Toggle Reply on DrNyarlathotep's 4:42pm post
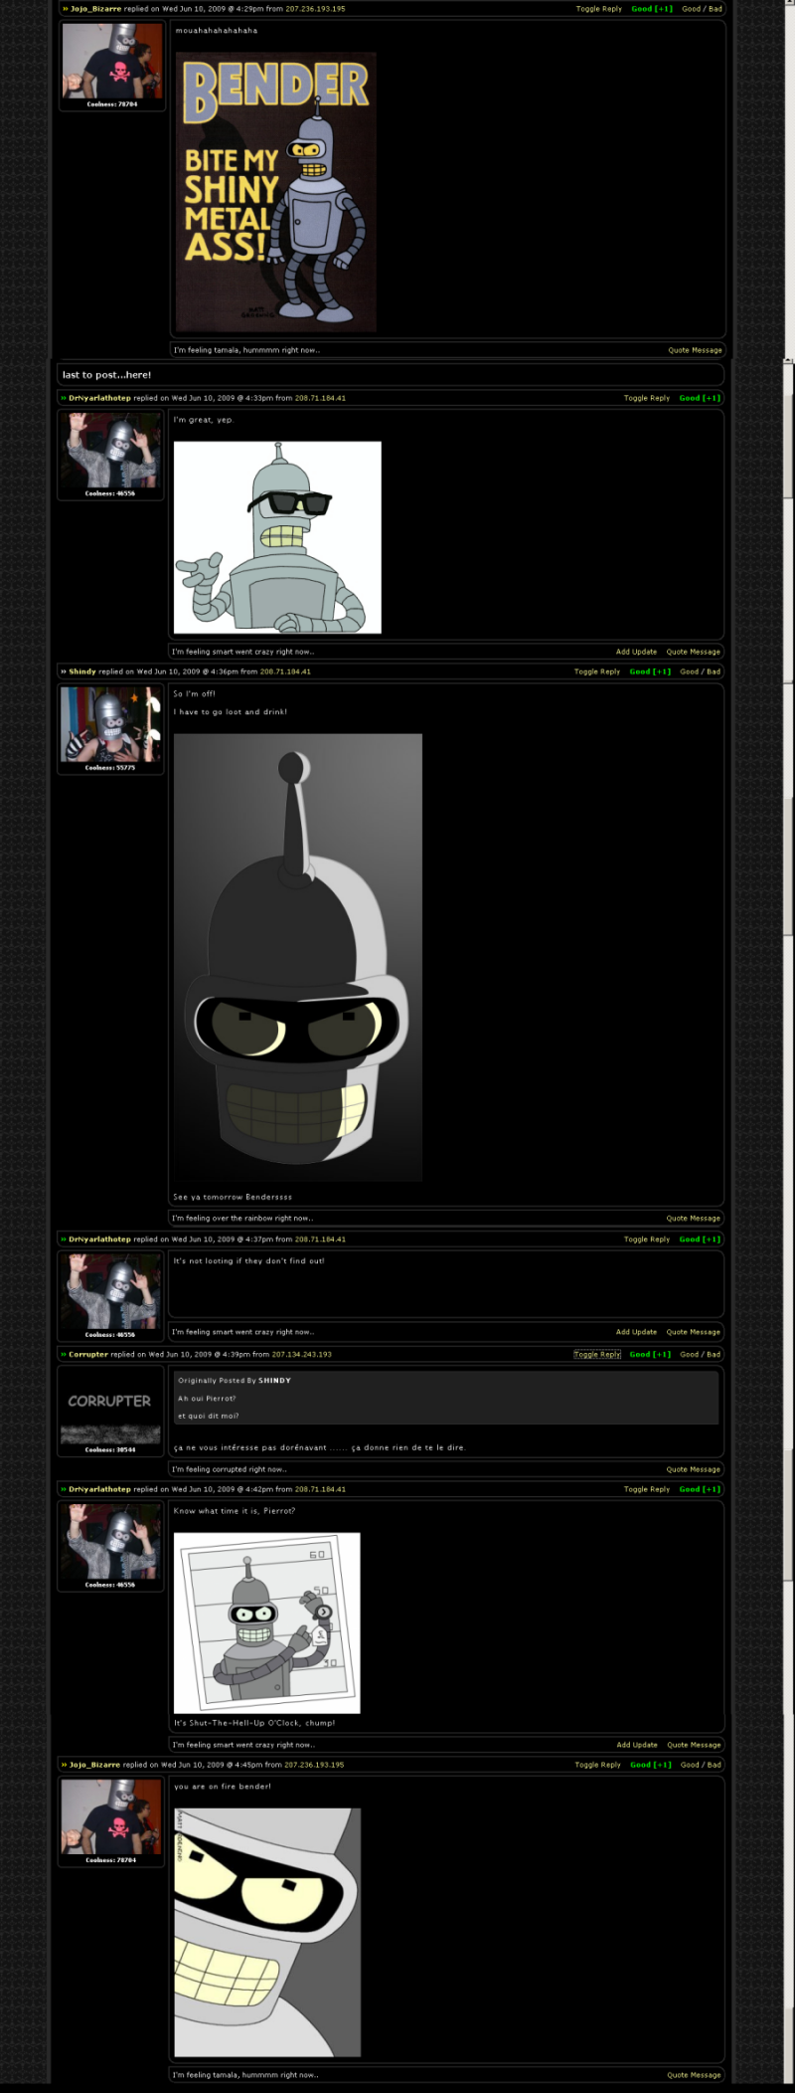This screenshot has width=795, height=2093. [646, 1489]
